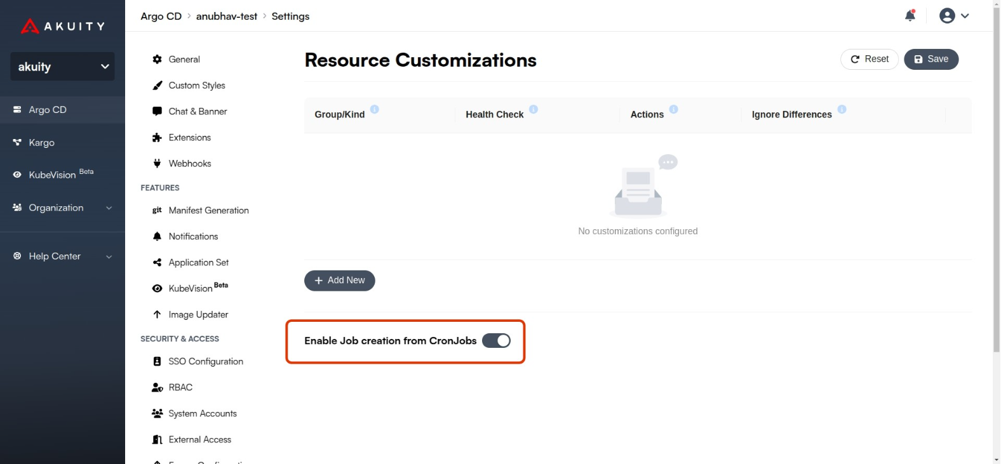Click the git icon for Manifest Generation
This screenshot has height=464, width=1001.
pyautogui.click(x=157, y=210)
